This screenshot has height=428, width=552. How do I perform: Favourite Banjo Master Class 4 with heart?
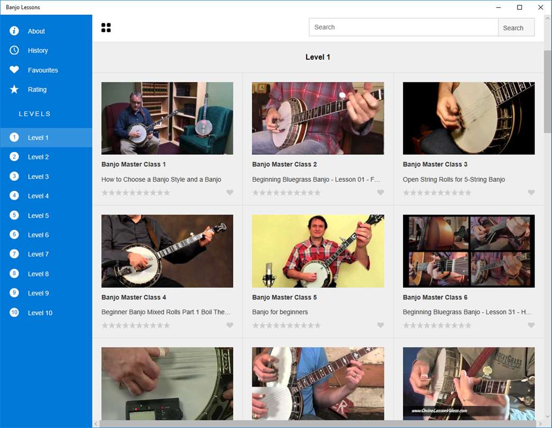coord(230,325)
